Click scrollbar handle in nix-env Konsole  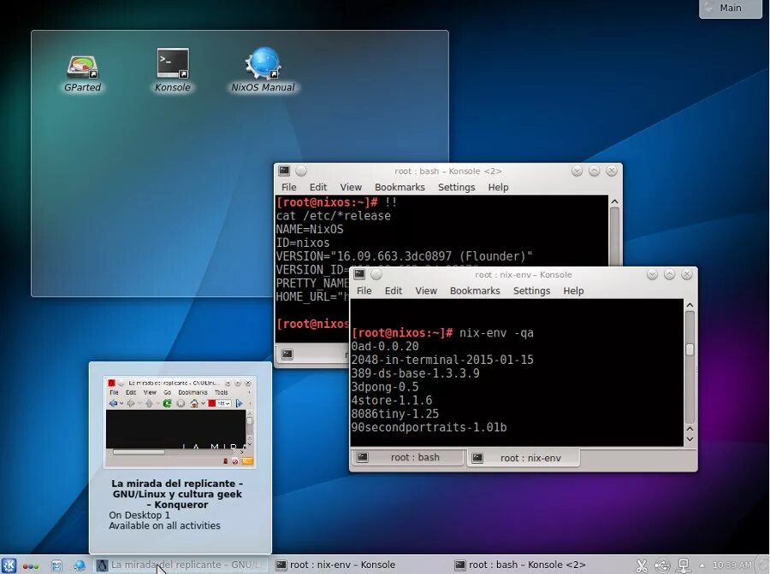[690, 349]
